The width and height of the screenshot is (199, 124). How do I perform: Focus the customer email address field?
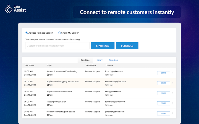point(57,46)
